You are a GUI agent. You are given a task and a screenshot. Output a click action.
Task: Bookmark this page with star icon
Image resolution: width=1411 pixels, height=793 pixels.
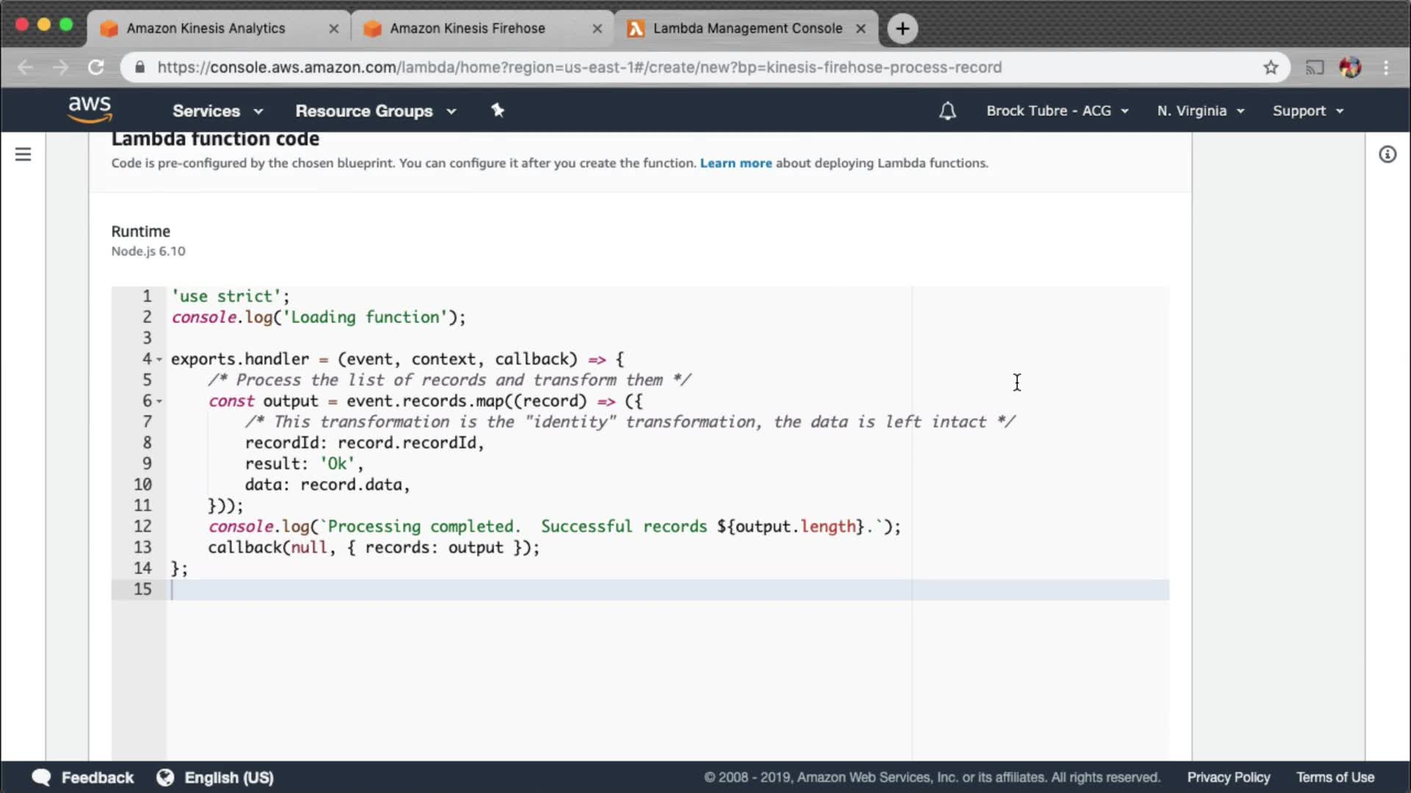1271,68
